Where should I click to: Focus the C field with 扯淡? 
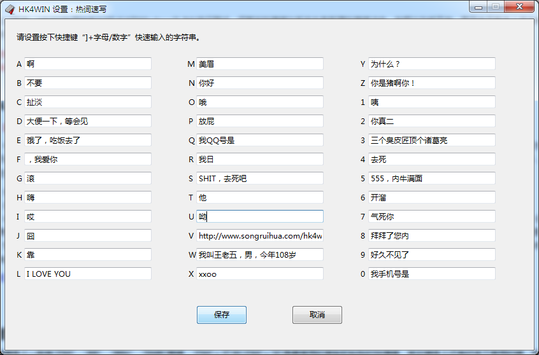(88, 102)
